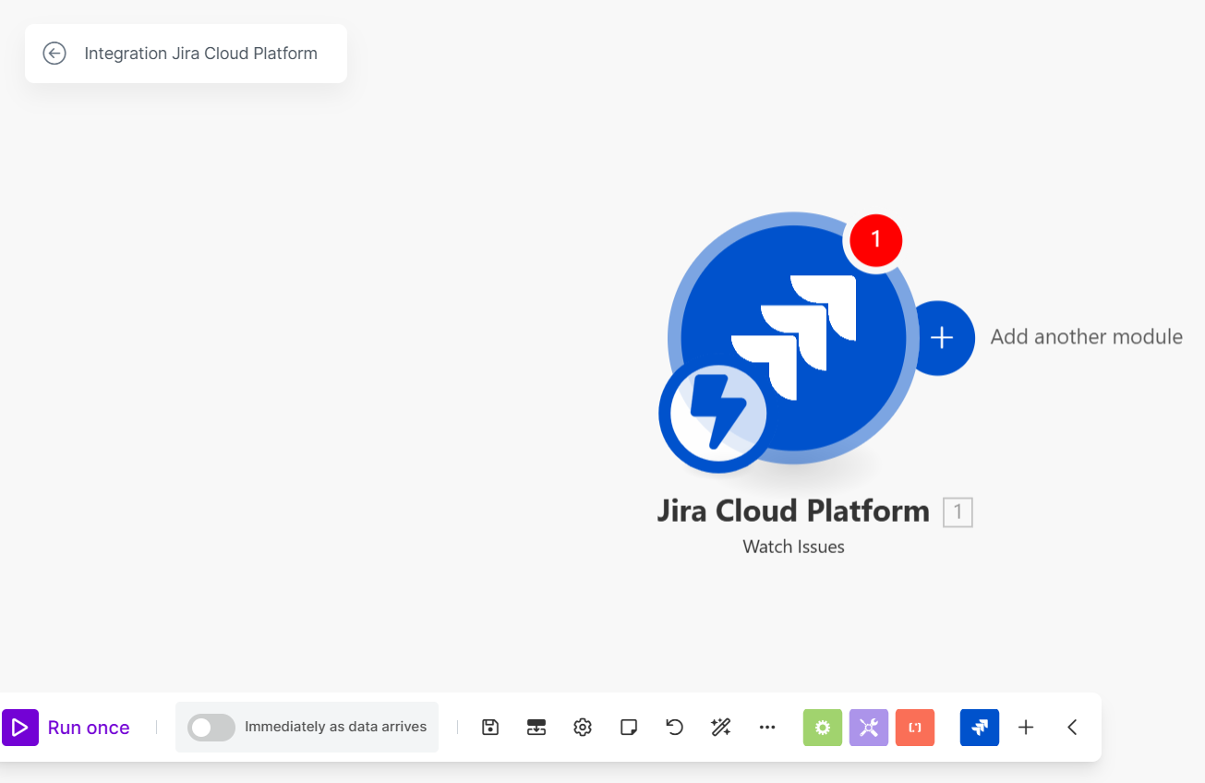This screenshot has height=783, width=1205.
Task: Click the auto-align magic wand icon
Action: pyautogui.click(x=721, y=728)
